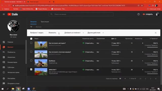The width and height of the screenshot is (162, 91).
Task: Open Настройки settings in sidebar
Action: (x=11, y=78)
